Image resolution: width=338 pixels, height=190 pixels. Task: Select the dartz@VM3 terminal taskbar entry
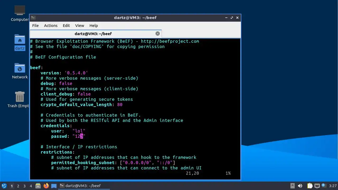pyautogui.click(x=84, y=186)
